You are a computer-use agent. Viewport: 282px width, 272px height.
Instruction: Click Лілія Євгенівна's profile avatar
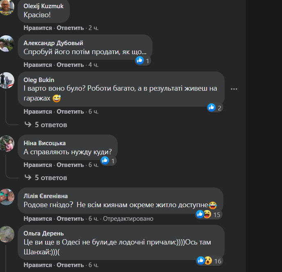[x=7, y=197]
